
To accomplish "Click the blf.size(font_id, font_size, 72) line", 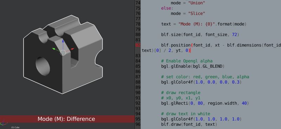I will tap(200, 35).
